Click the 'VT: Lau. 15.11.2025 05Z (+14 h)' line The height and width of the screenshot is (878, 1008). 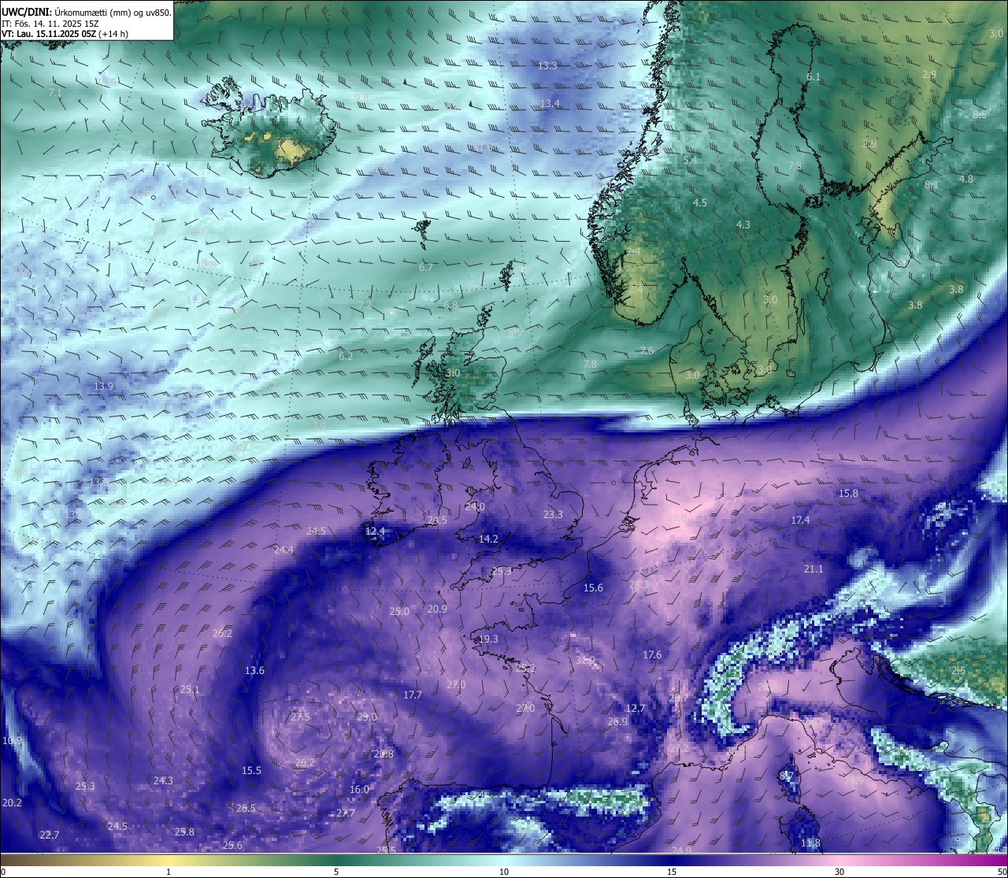65,34
